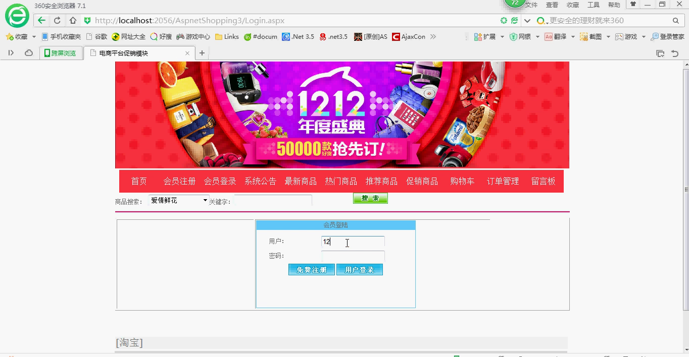Click the 免费注册 register button
Viewport: 689px width, 357px height.
[x=311, y=270]
